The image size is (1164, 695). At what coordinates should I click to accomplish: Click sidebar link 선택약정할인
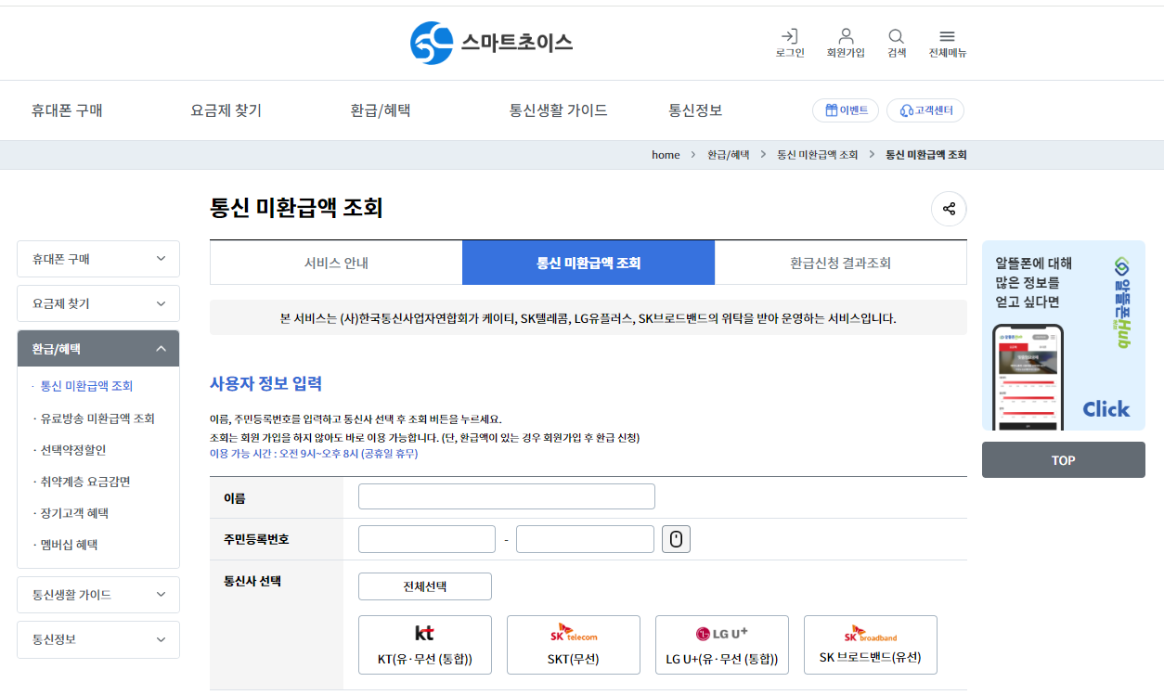point(73,450)
